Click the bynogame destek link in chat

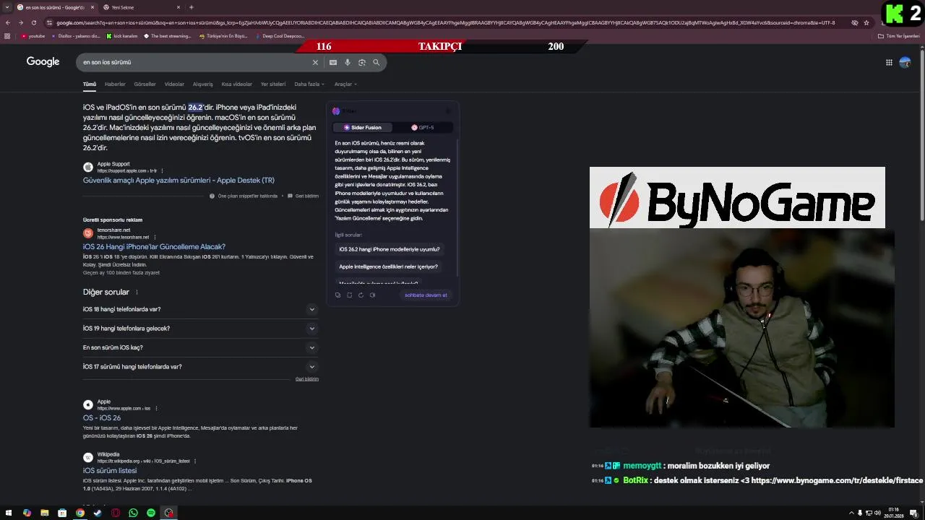pos(837,480)
